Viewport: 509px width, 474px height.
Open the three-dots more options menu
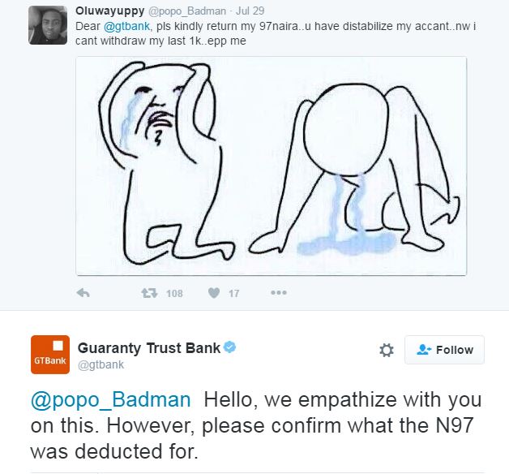click(x=278, y=293)
